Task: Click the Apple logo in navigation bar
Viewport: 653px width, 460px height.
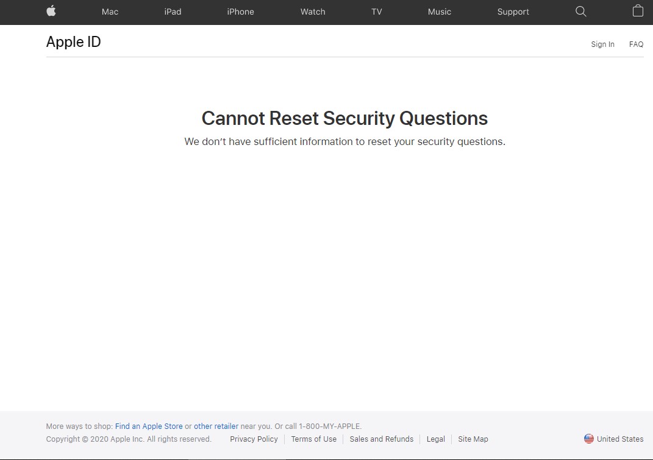Action: (x=51, y=11)
